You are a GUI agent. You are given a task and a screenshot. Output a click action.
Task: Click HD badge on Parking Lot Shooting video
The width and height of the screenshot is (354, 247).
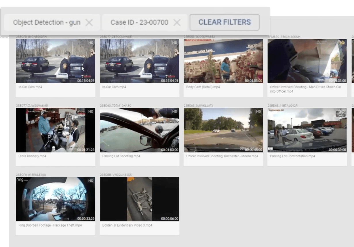(x=175, y=111)
